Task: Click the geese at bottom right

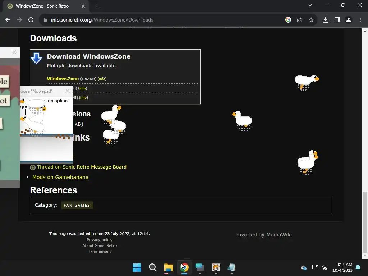Action: 308,162
